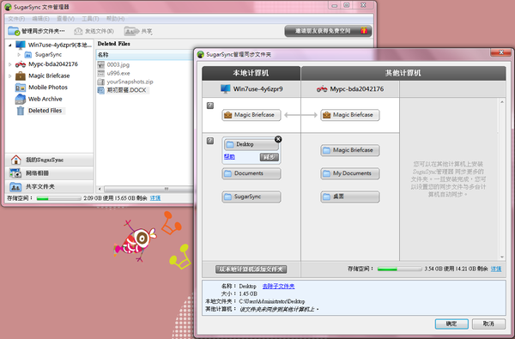Image resolution: width=515 pixels, height=339 pixels.
Task: Click the 本地计算机 column header
Action: [x=251, y=73]
